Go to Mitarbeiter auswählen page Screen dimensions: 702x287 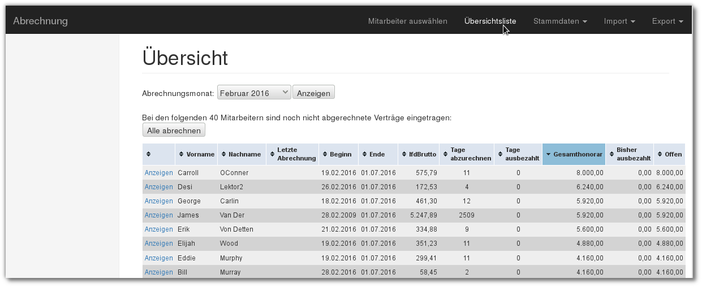(x=407, y=21)
